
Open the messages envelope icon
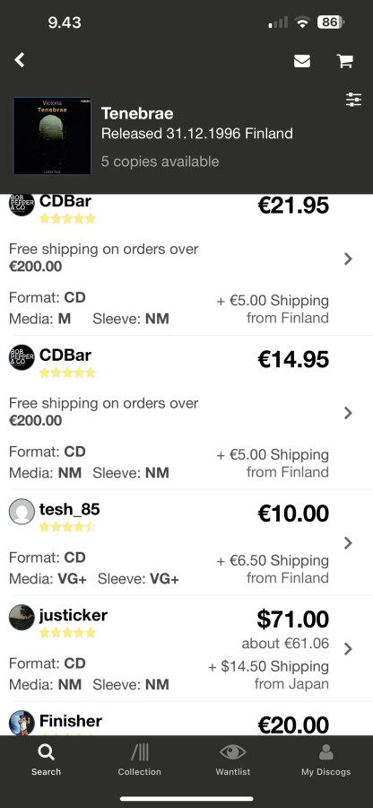click(302, 61)
